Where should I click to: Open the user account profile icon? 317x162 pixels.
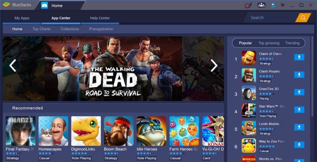(x=273, y=5)
